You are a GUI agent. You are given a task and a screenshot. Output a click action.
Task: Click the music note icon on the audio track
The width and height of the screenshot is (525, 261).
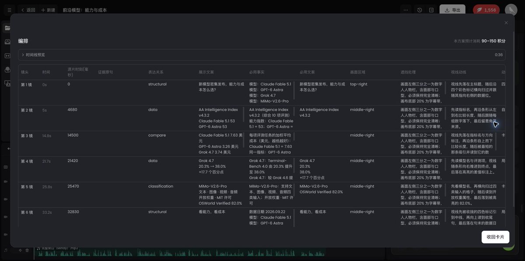[x=6, y=250]
